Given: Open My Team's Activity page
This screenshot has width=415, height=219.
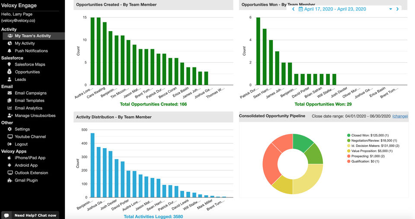Looking at the screenshot, I should (33, 36).
